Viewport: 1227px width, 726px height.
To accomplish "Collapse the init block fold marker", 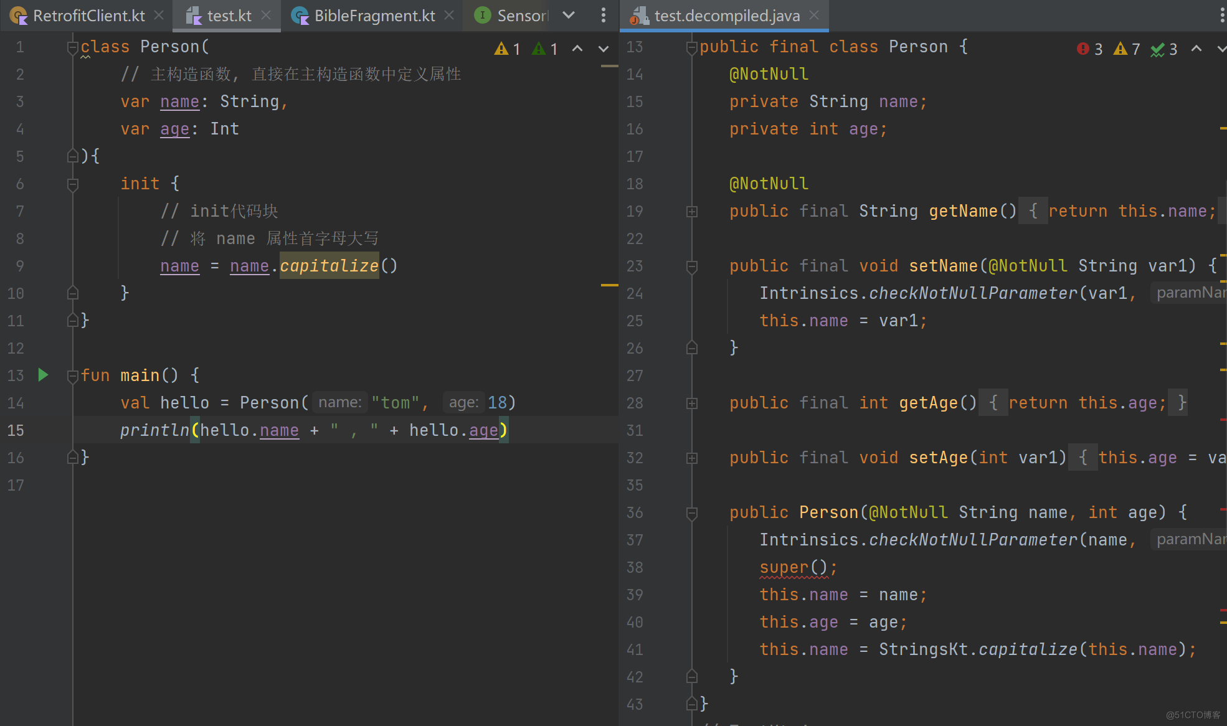I will [x=73, y=184].
